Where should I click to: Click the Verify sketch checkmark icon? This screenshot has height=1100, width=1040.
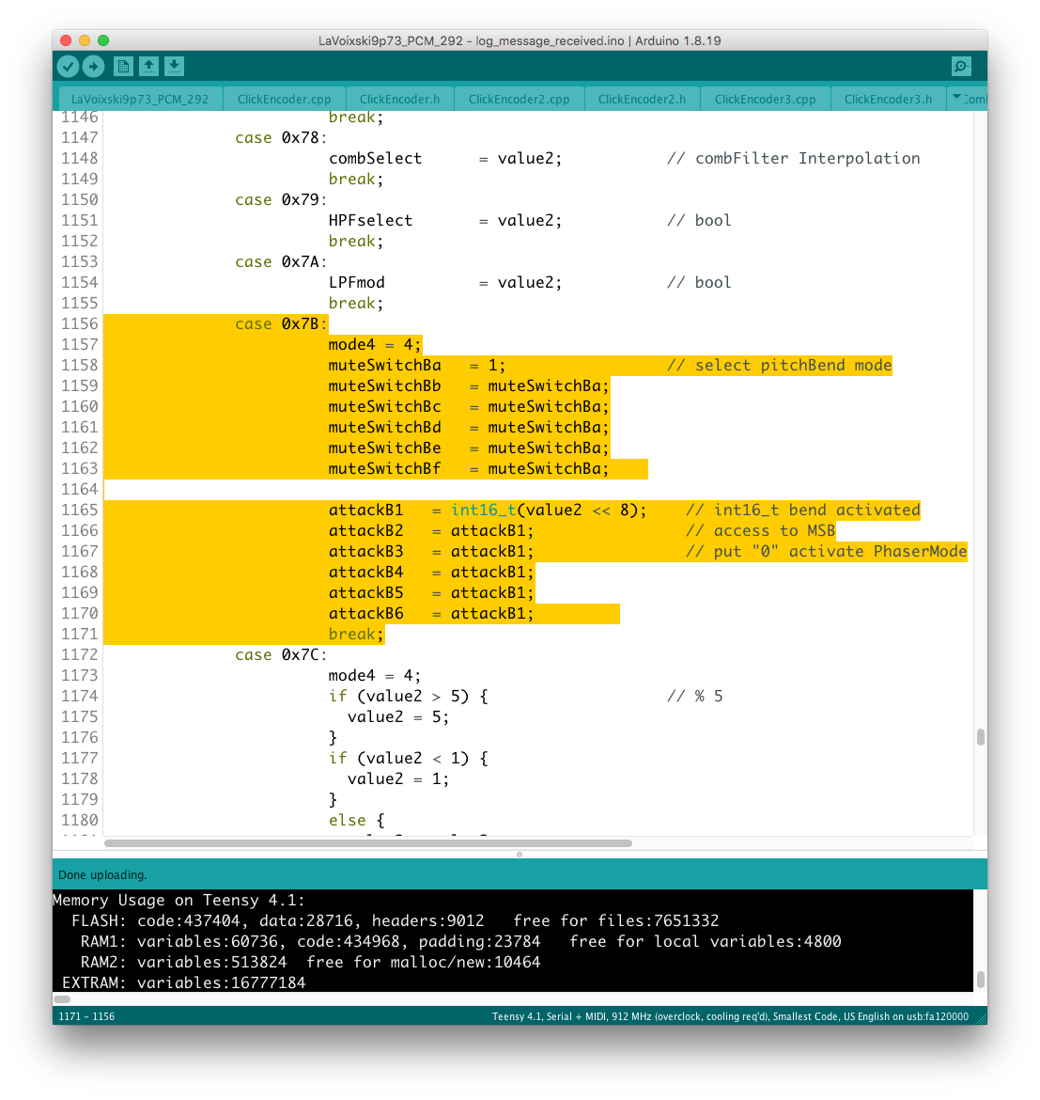pos(68,66)
